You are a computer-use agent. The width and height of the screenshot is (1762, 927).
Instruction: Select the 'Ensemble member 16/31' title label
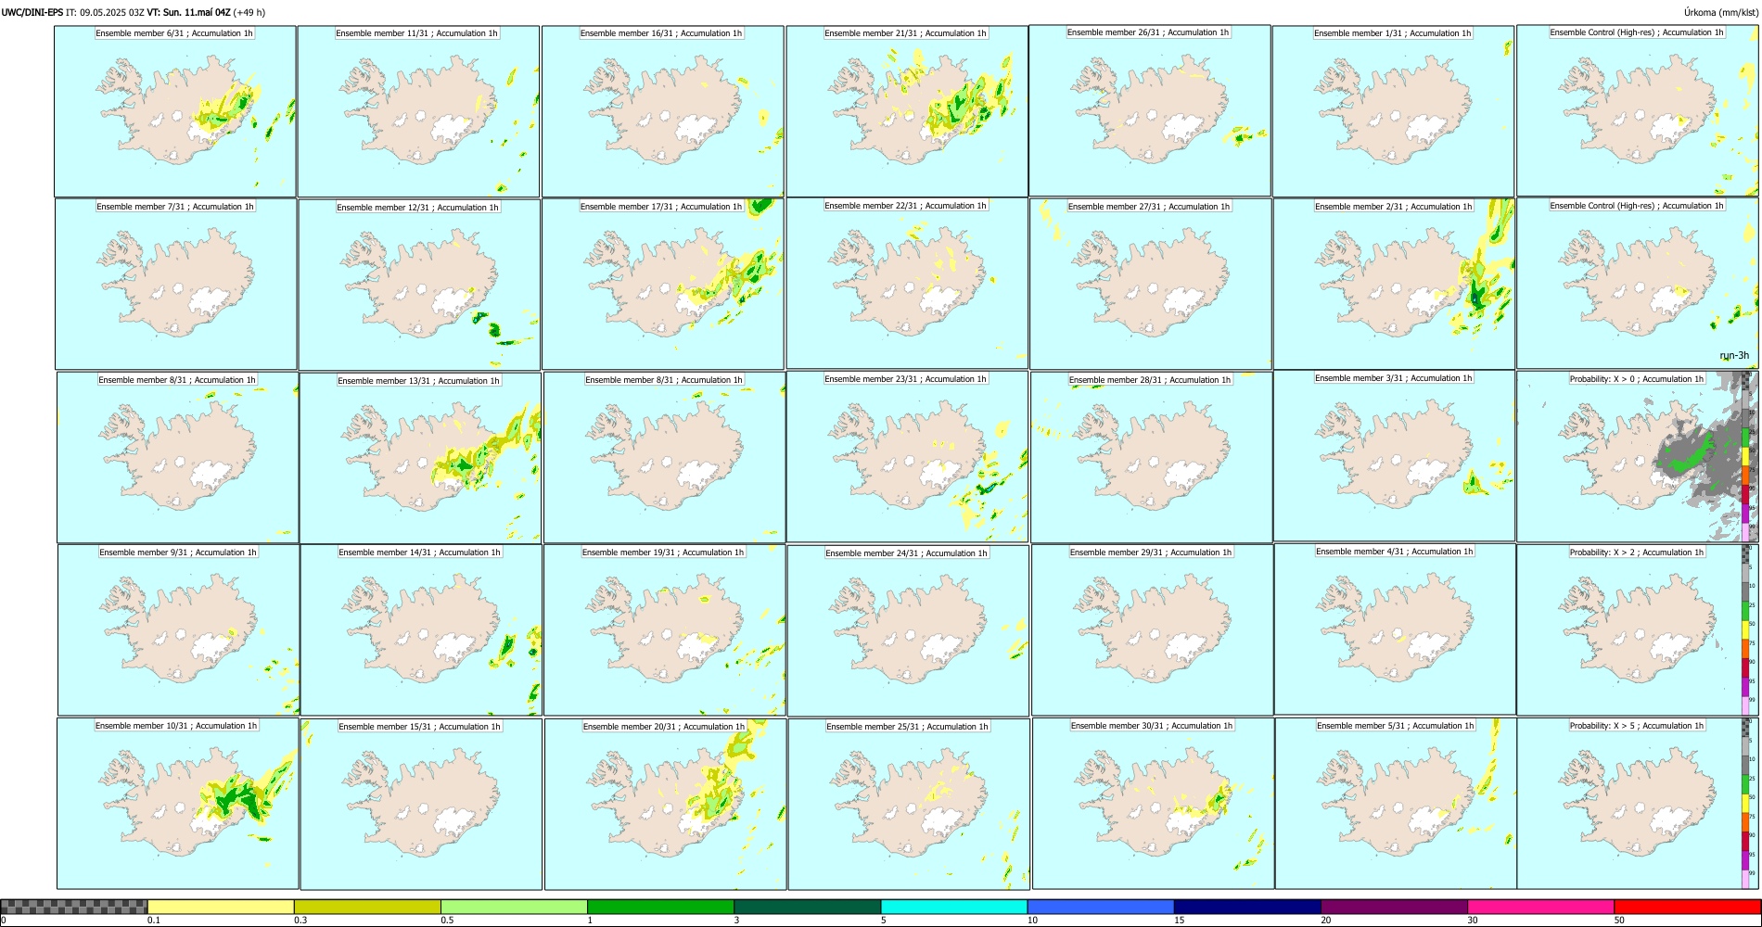coord(661,33)
